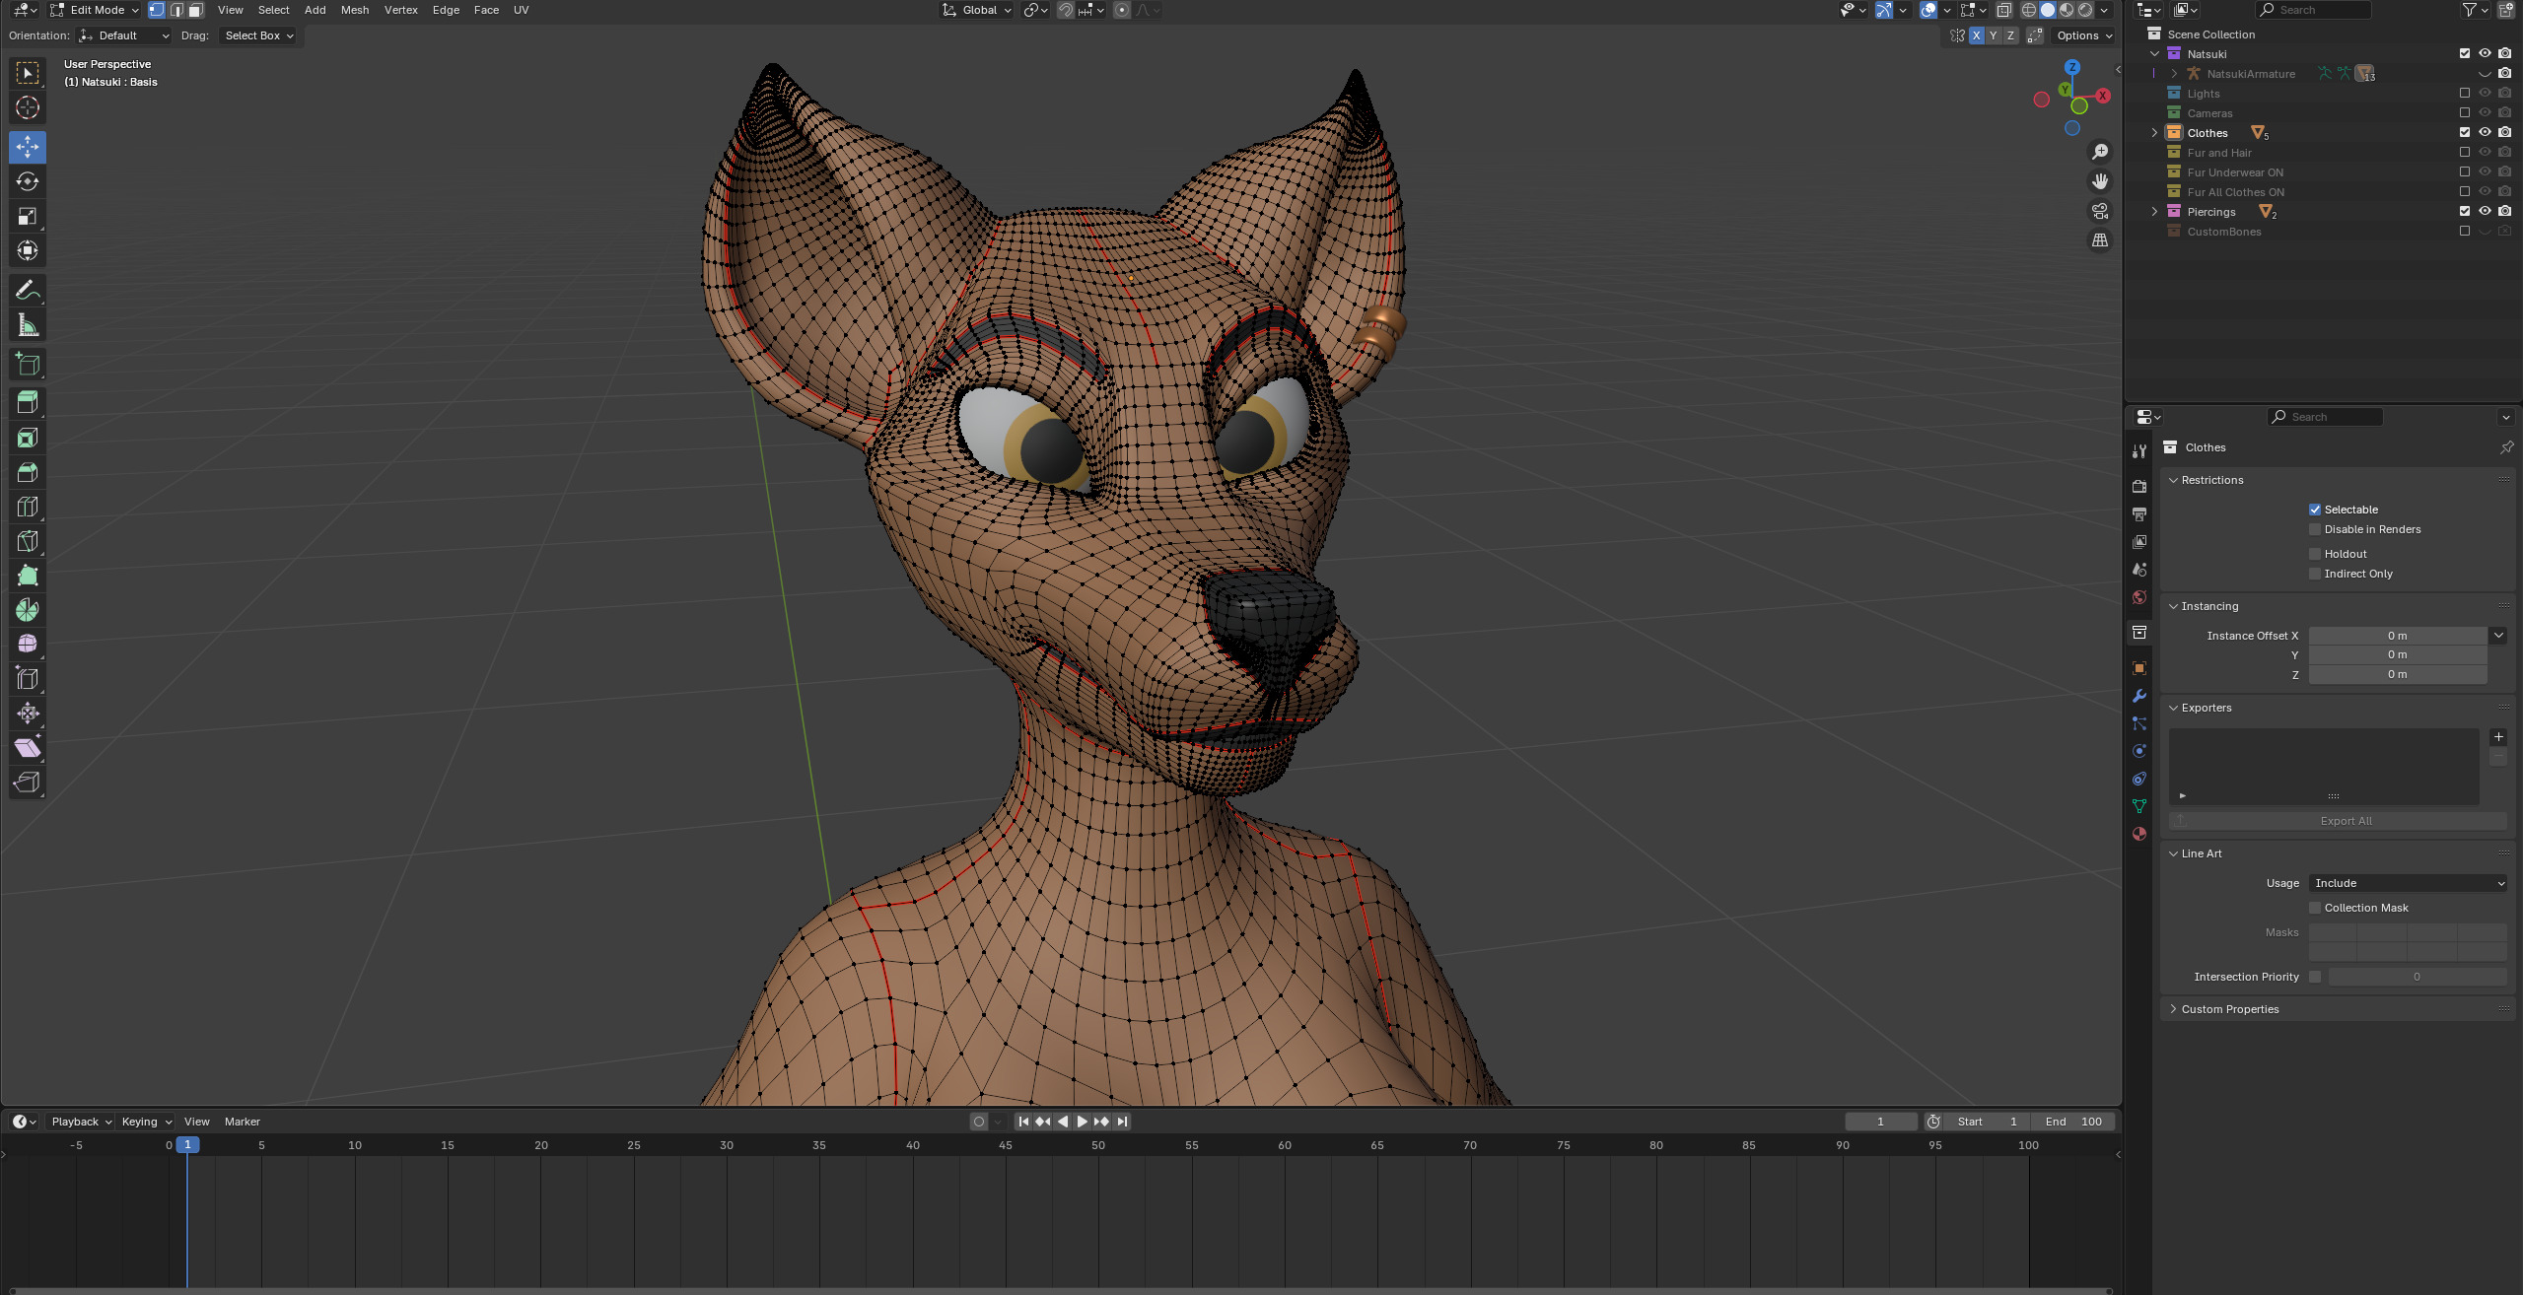The height and width of the screenshot is (1295, 2523).
Task: Select the Shrink/Fatten tool
Action: [28, 713]
